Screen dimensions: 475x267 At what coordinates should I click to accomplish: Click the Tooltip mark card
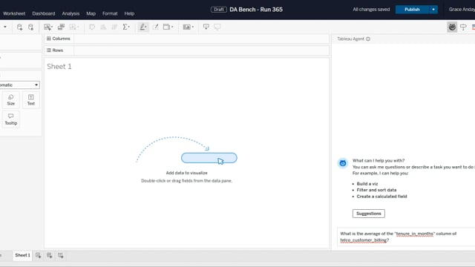(x=11, y=119)
